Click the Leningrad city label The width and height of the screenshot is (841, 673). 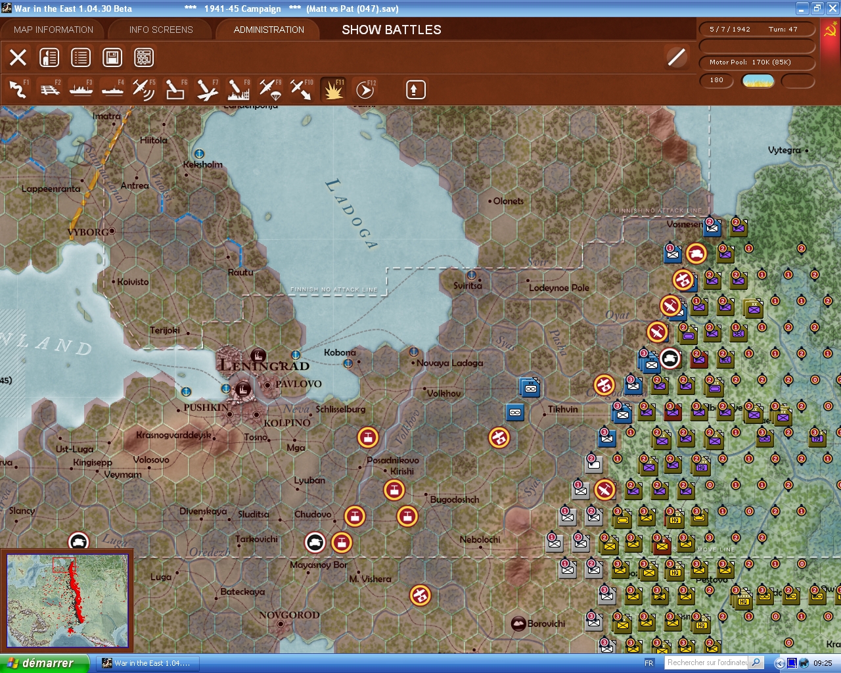pos(264,365)
